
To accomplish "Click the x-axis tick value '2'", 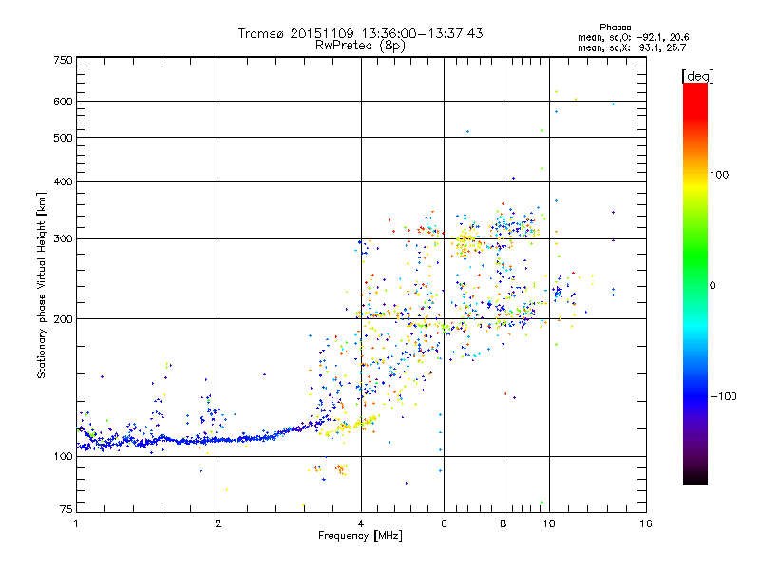I will pos(218,523).
